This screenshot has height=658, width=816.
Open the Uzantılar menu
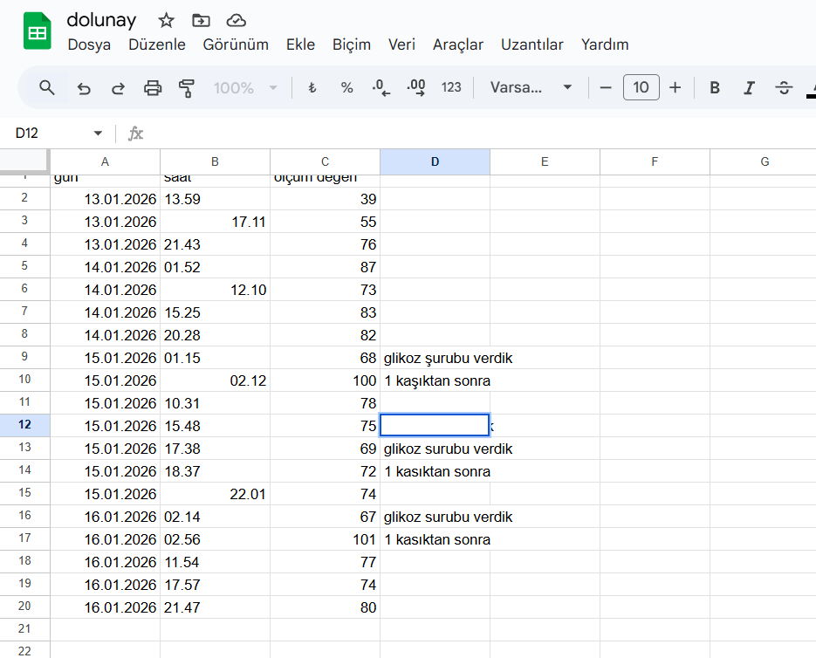[531, 45]
